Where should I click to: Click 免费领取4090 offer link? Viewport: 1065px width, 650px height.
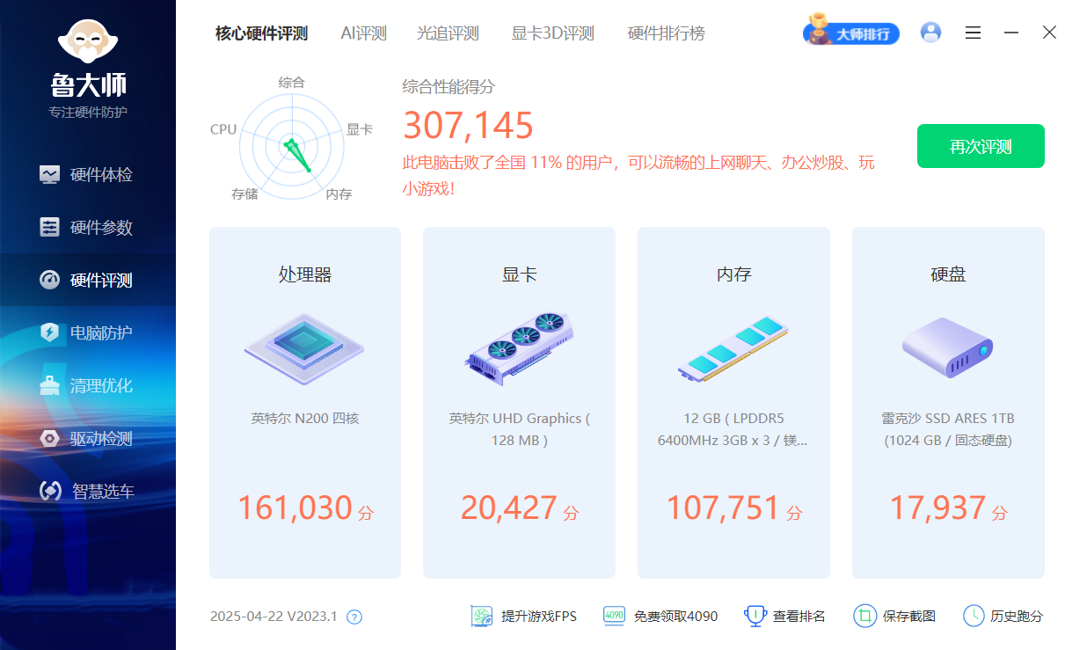coord(660,616)
